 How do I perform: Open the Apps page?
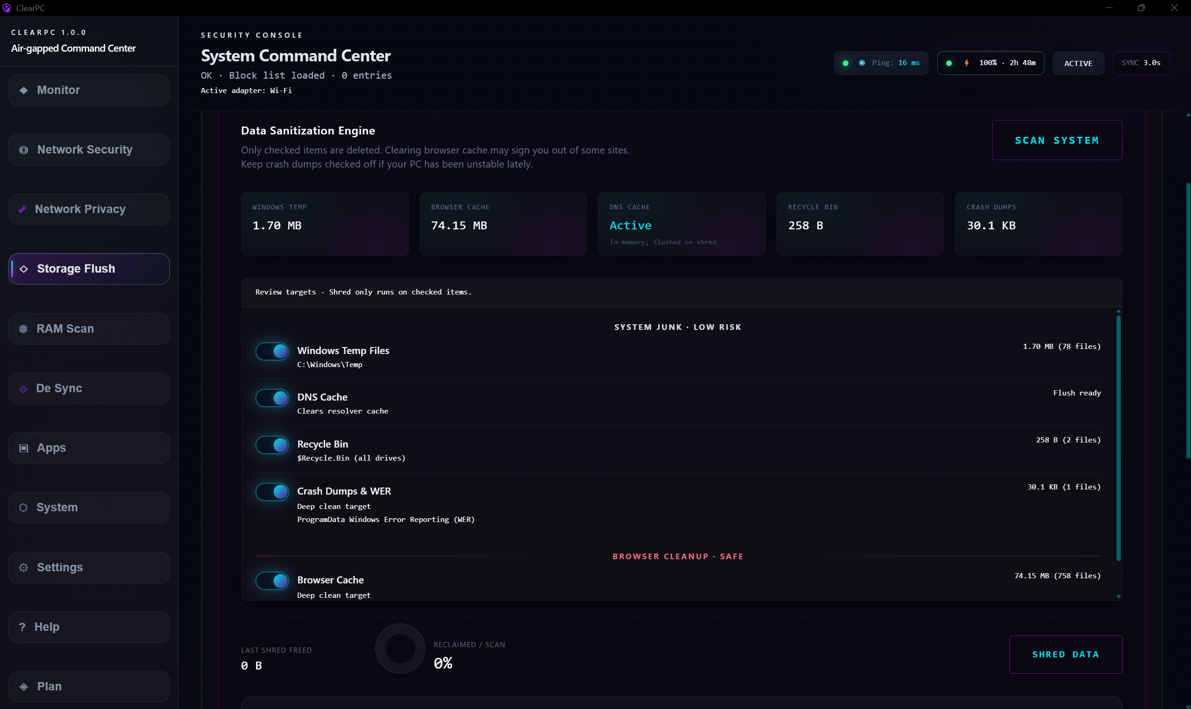[89, 448]
